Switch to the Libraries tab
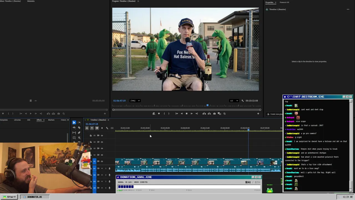The width and height of the screenshot is (355, 200). click(17, 120)
